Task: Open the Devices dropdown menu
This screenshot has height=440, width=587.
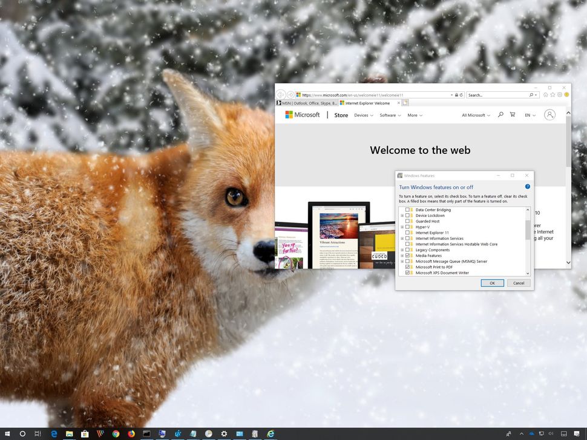Action: [362, 115]
